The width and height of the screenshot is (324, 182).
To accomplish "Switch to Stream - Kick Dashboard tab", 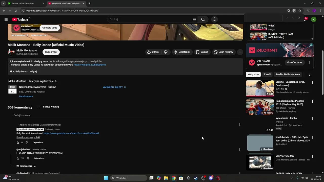I will point(25,4).
